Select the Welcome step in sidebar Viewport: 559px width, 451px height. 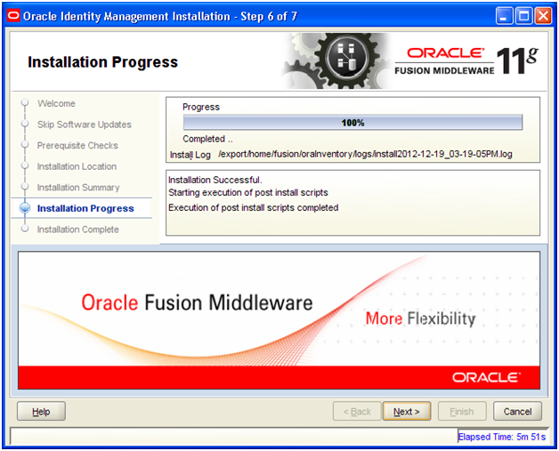56,103
